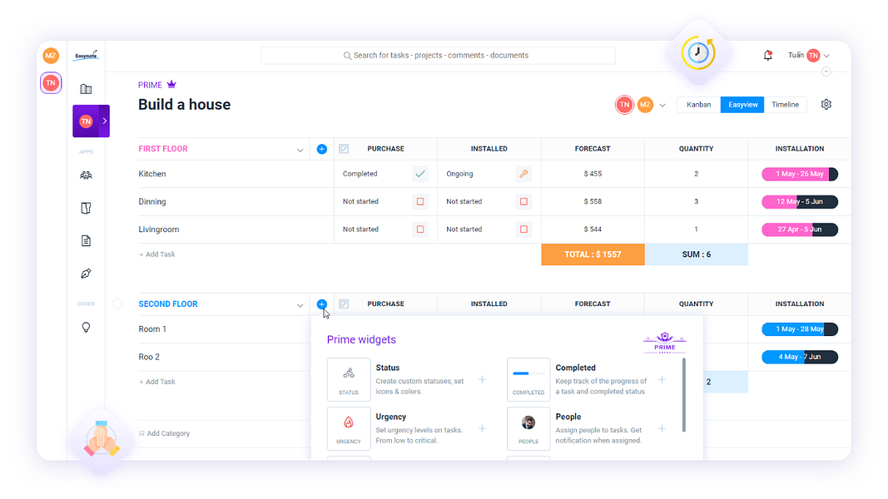Screen dimensions: 888x499
Task: Open the documents app icon in sidebar
Action: coord(86,241)
